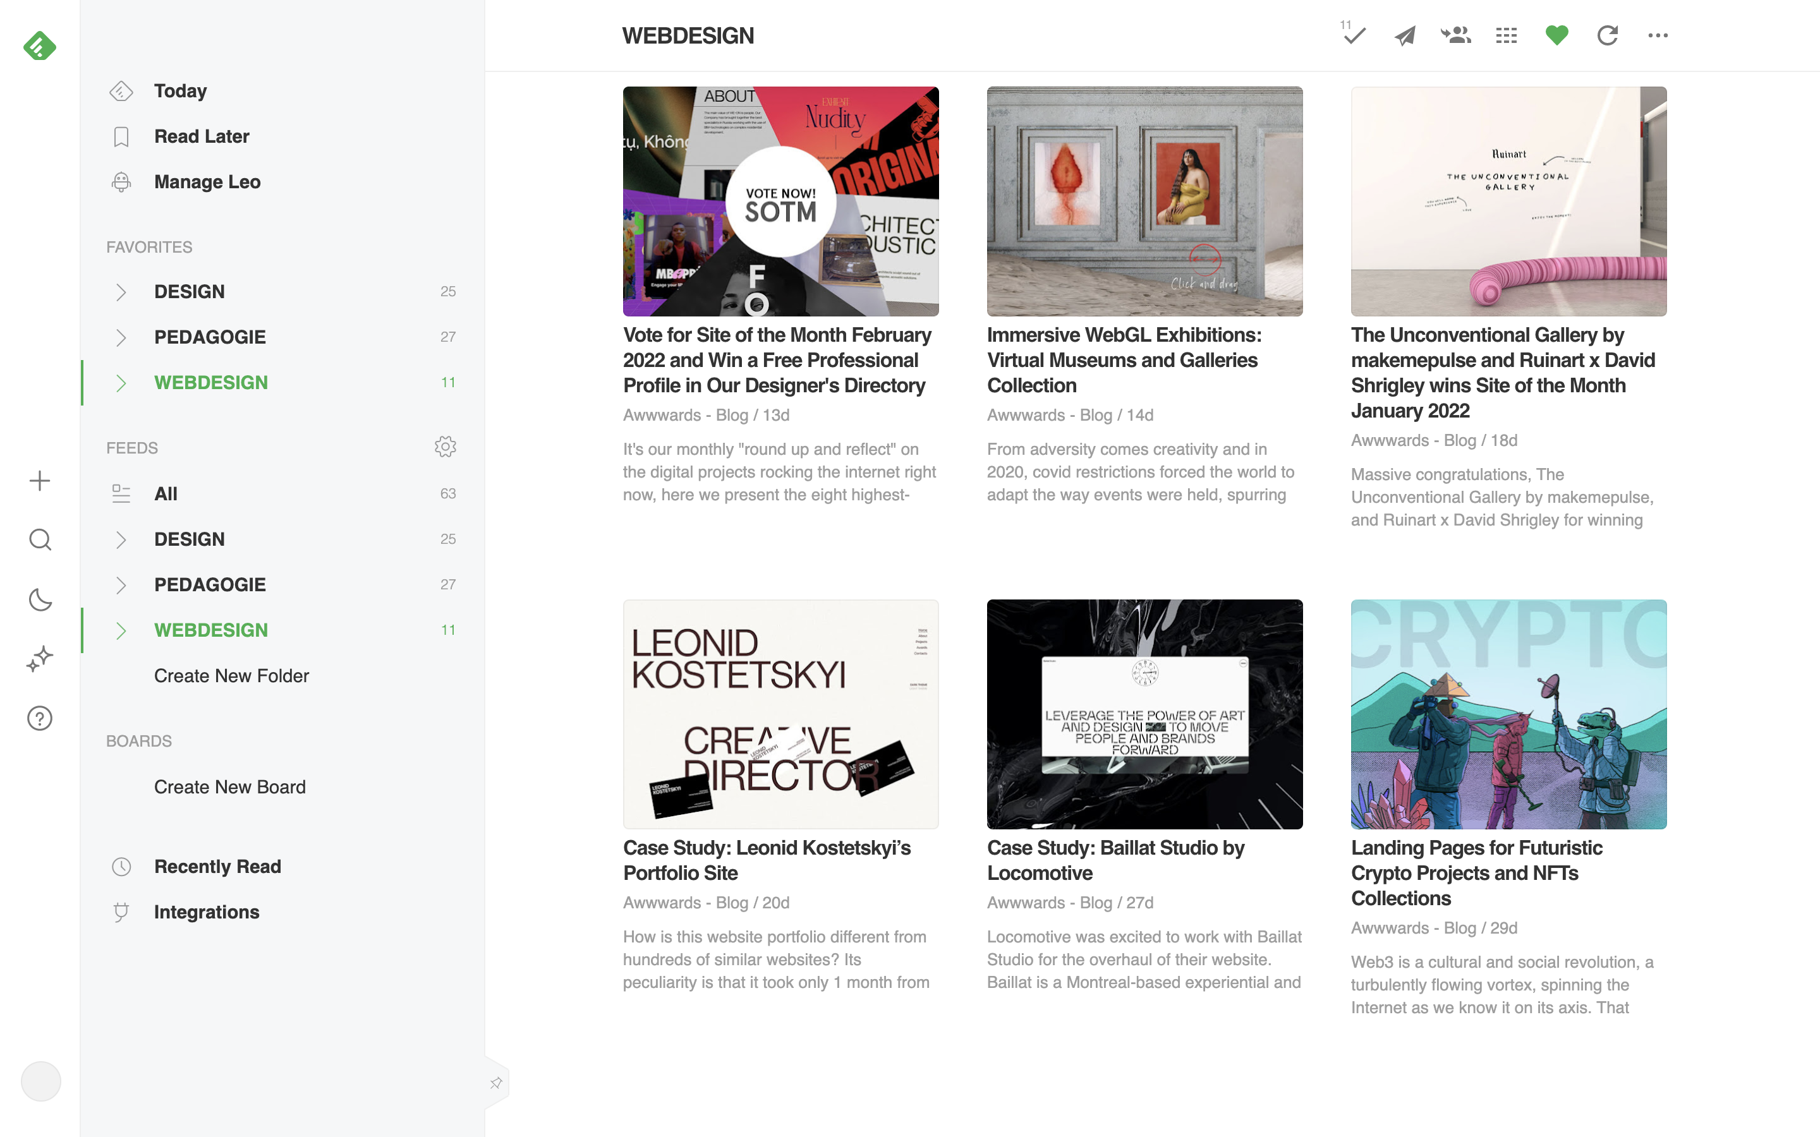The image size is (1820, 1137).
Task: Open feeds settings gear icon
Action: 446,447
